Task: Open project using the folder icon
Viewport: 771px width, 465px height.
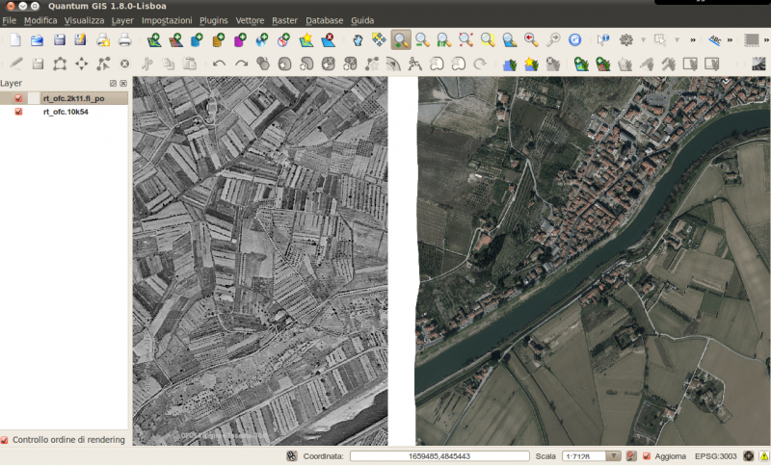Action: 37,39
